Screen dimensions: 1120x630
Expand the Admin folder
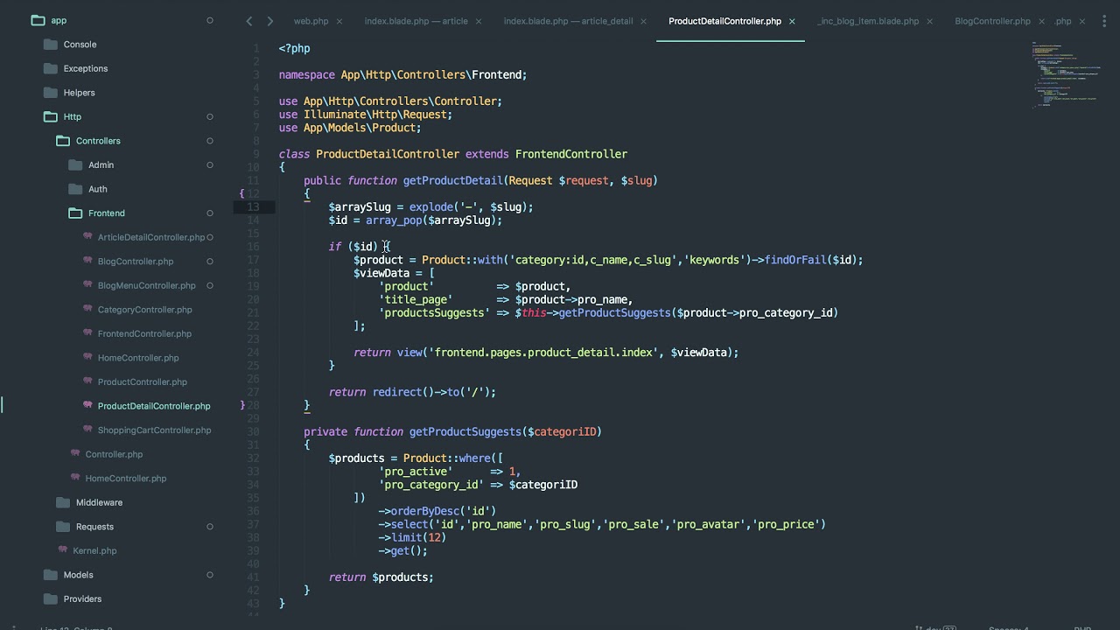(74, 164)
